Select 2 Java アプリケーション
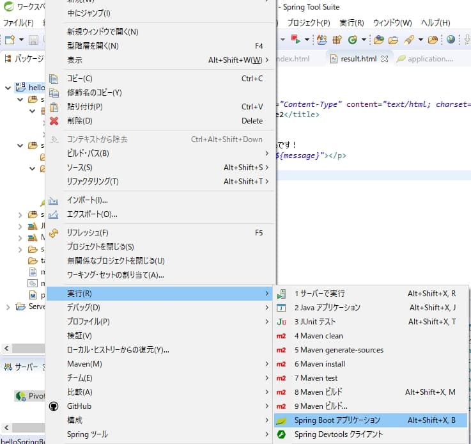The image size is (471, 444). click(x=371, y=308)
